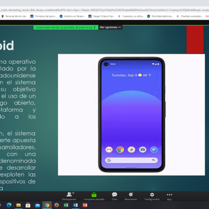Open 'Orientan a estudian...' bookmark
The height and width of the screenshot is (209, 209).
tap(190, 16)
